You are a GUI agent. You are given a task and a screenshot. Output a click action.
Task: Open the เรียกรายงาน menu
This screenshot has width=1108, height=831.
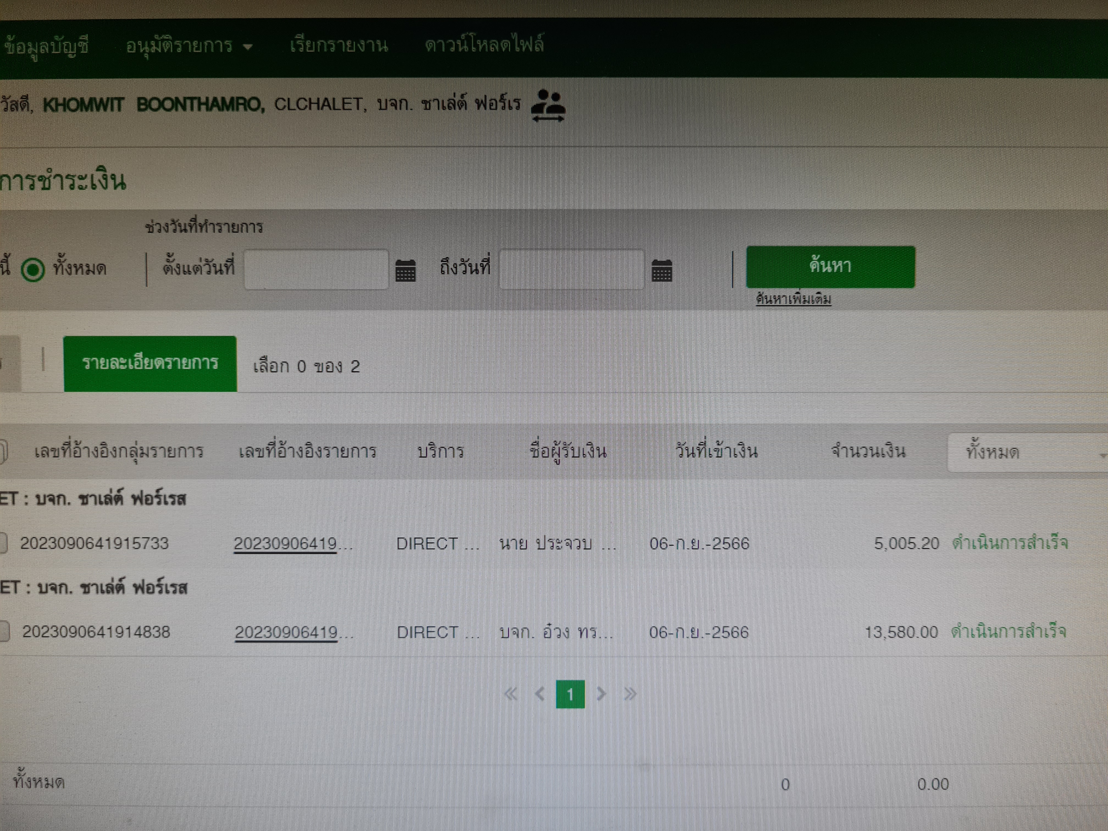[x=339, y=45]
